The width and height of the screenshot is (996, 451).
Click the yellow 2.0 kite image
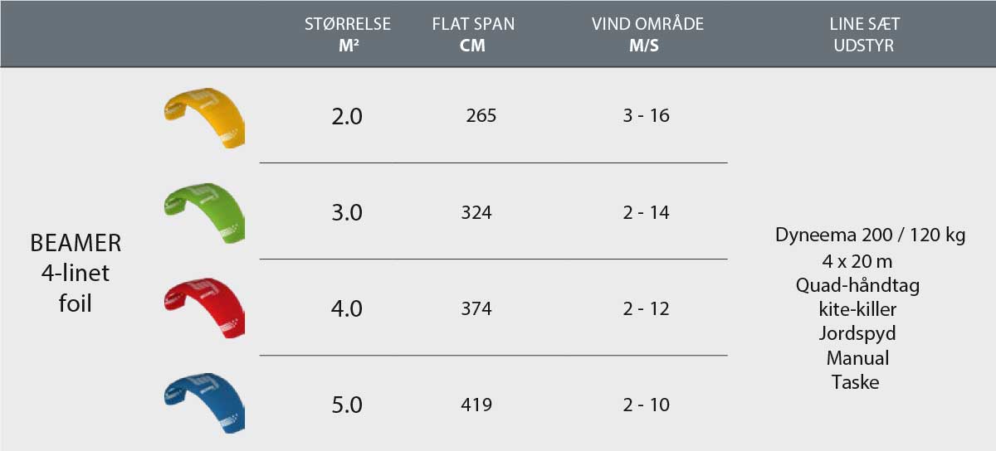(204, 117)
